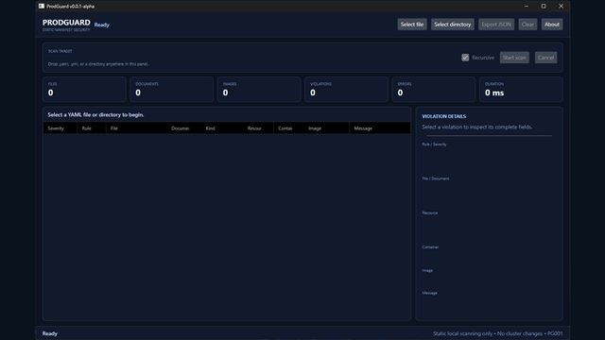Click the Image detail label in details panel

[427, 270]
